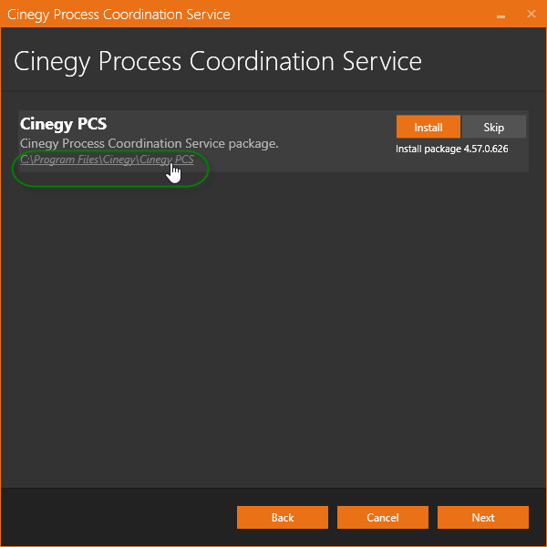Select the 'Install package 4.57.0.626' text
This screenshot has height=547, width=547.
click(x=452, y=149)
